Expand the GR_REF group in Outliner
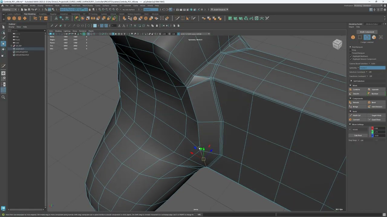387x217 pixels. [x=11, y=46]
